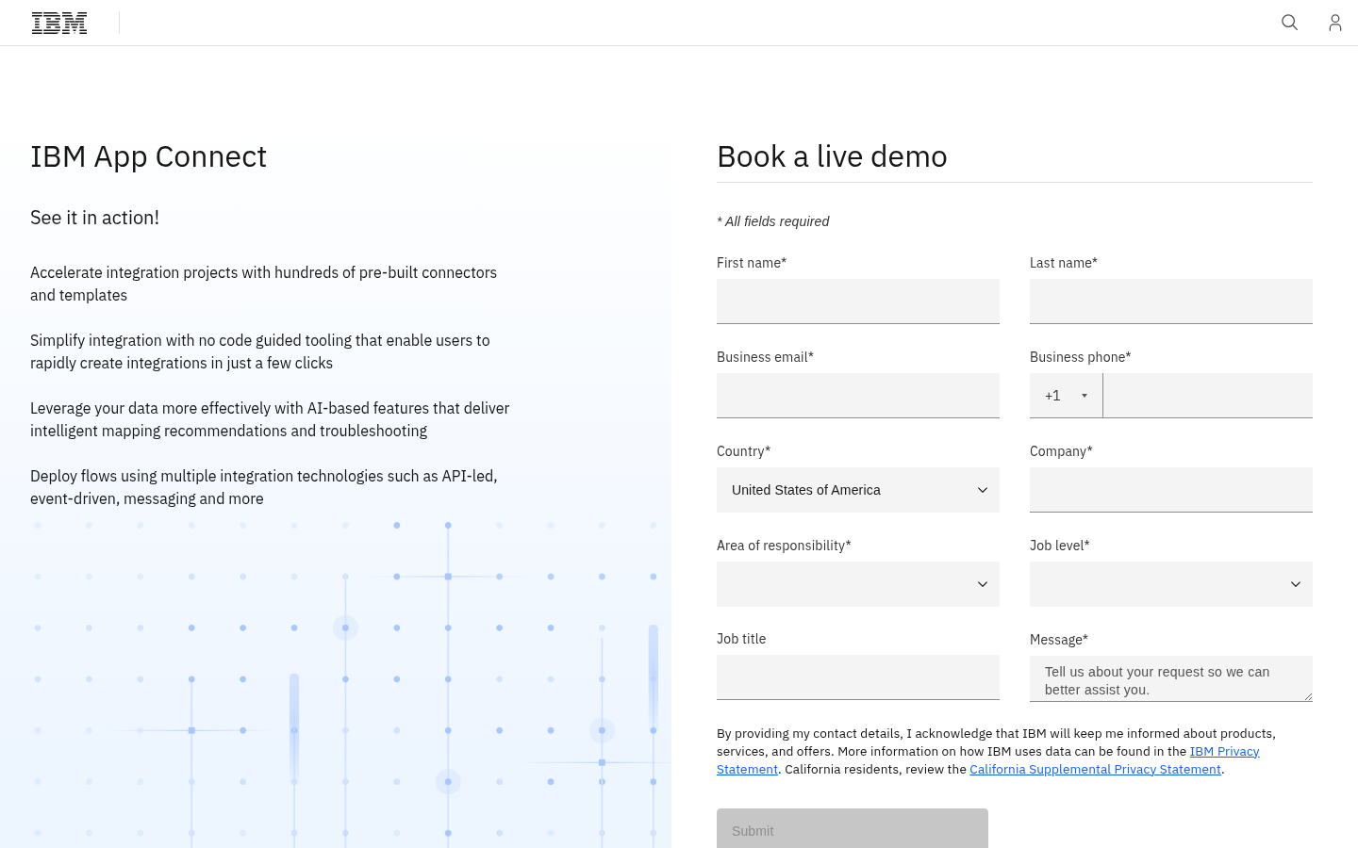This screenshot has height=848, width=1358.
Task: Click the 'Business phone*' label
Action: pyautogui.click(x=1080, y=357)
